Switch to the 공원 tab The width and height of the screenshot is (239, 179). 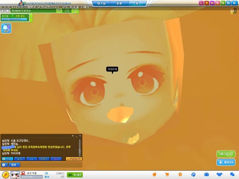click(x=119, y=3)
